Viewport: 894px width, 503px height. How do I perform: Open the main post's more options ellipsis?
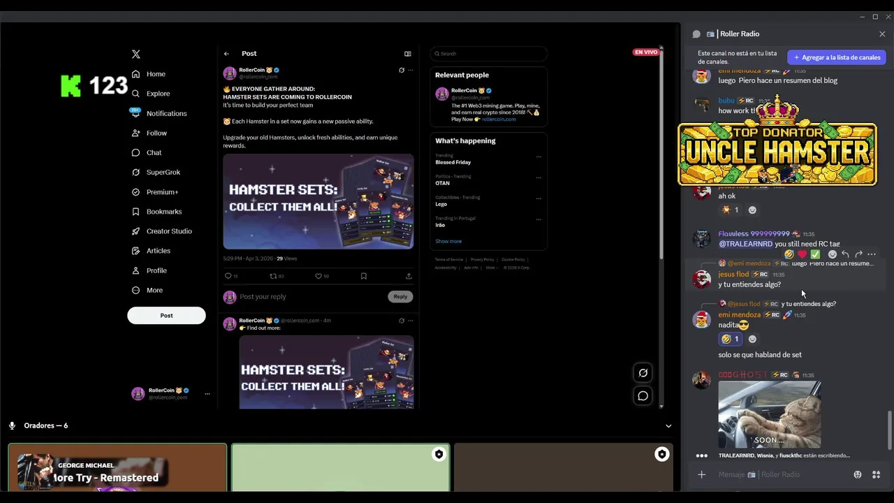click(x=411, y=70)
